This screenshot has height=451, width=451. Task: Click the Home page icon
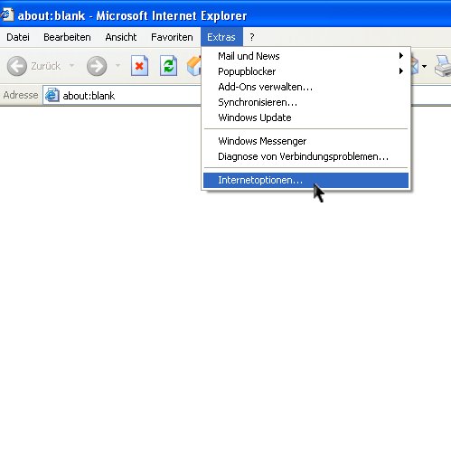(x=193, y=65)
